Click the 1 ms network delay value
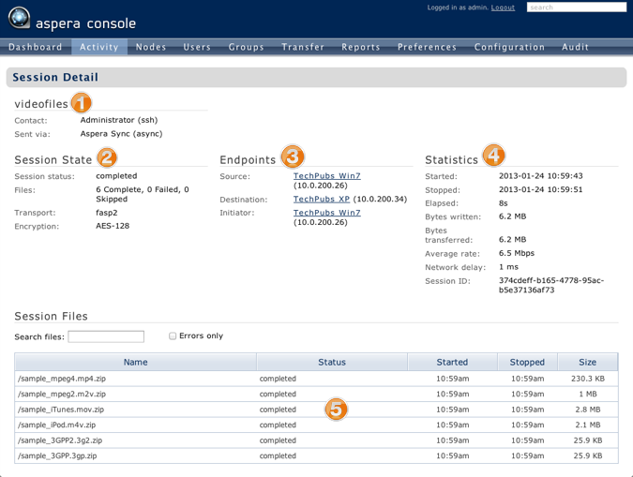This screenshot has height=477, width=633. (x=508, y=267)
